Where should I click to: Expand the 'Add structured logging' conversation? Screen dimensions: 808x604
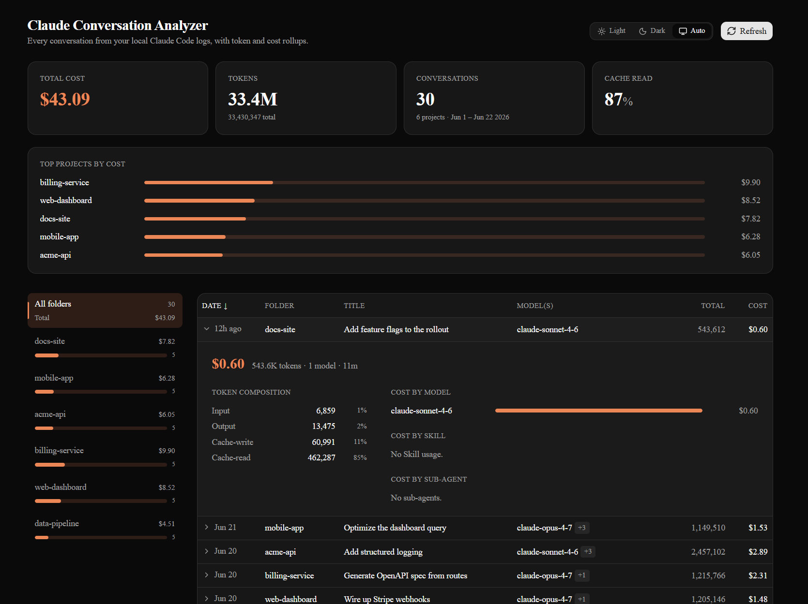click(x=207, y=551)
